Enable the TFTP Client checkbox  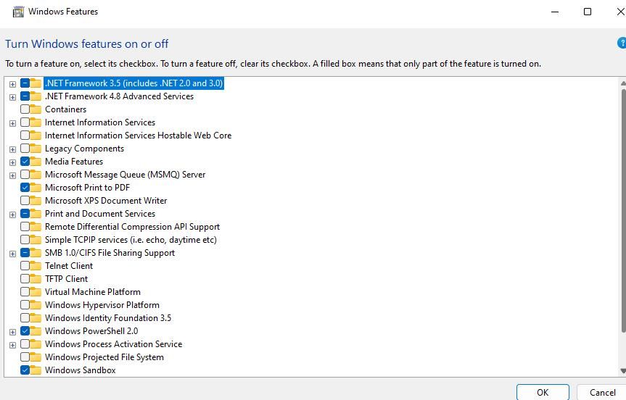[25, 279]
